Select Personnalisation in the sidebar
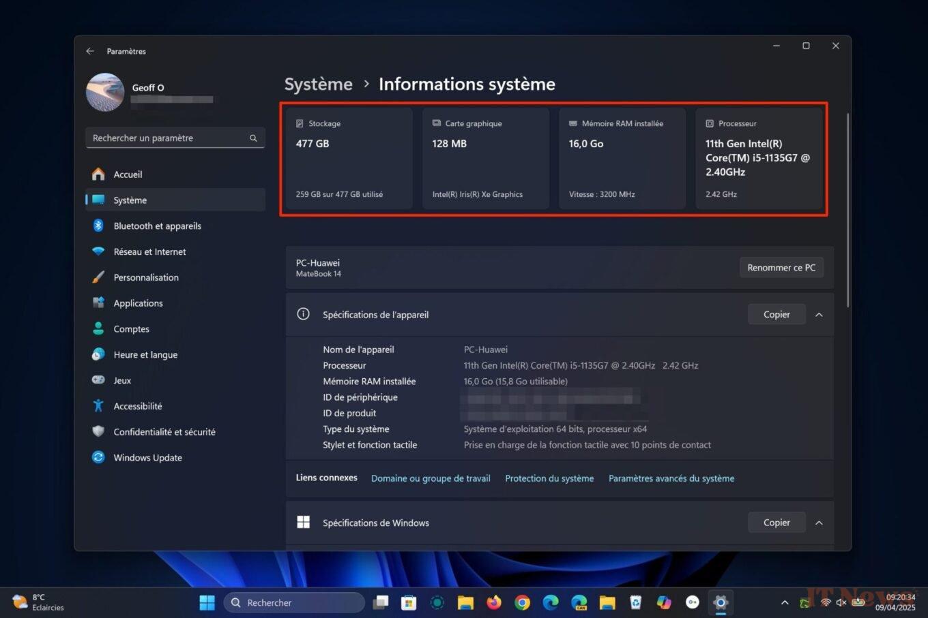Viewport: 928px width, 618px height. [x=175, y=277]
